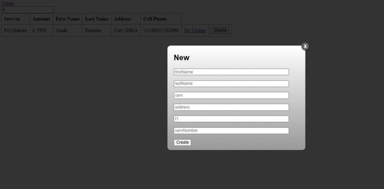Select the Service column header

pos(15,19)
